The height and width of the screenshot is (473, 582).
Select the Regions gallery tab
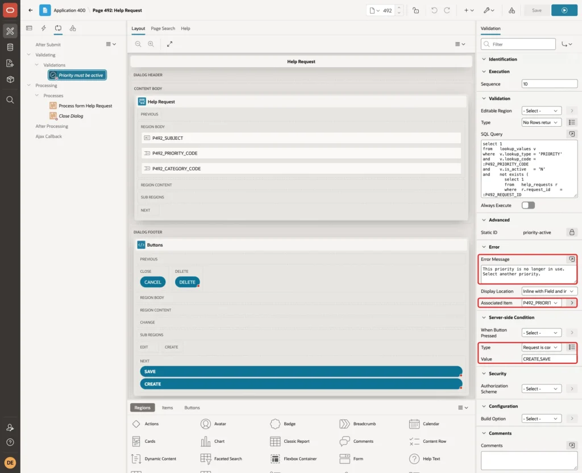coord(142,408)
